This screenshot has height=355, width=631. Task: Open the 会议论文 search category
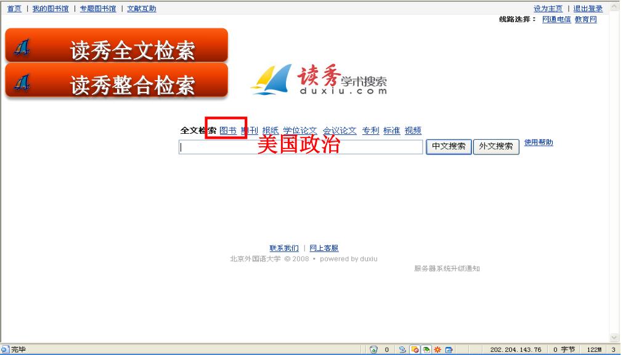340,131
